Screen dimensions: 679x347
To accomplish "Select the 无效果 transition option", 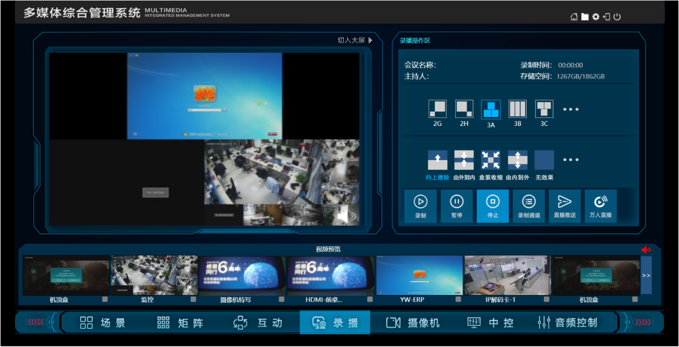I will click(544, 160).
